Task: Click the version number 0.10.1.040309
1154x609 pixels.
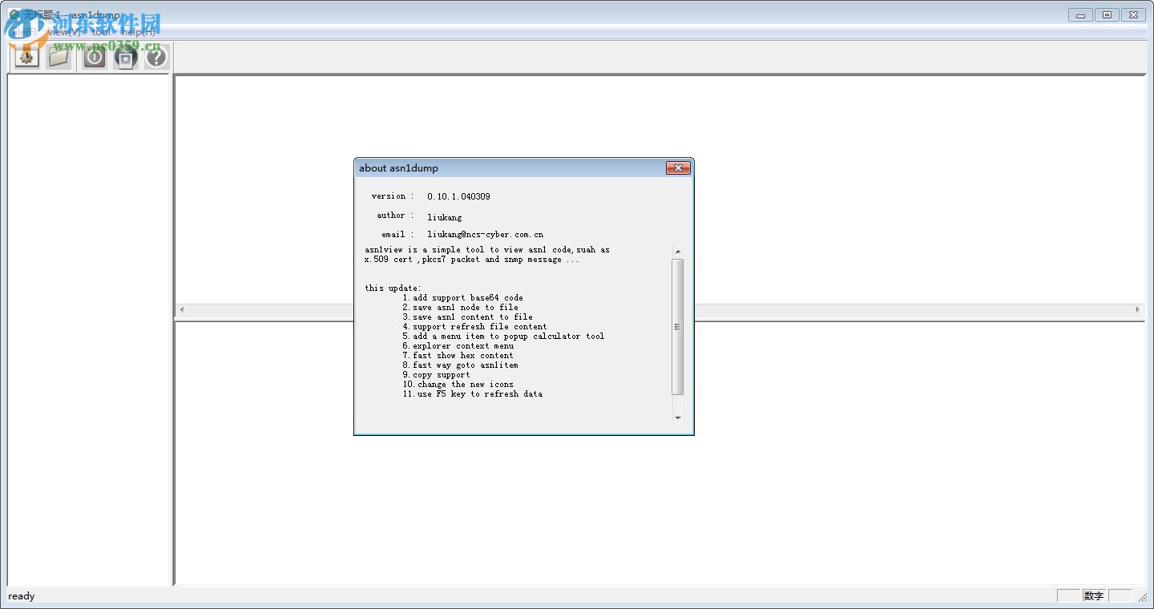Action: tap(458, 196)
